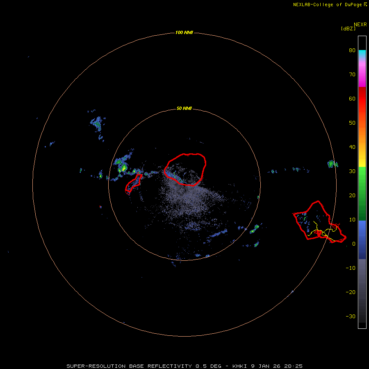
Task: Click the island outline with yellow roads
Action: click(319, 222)
